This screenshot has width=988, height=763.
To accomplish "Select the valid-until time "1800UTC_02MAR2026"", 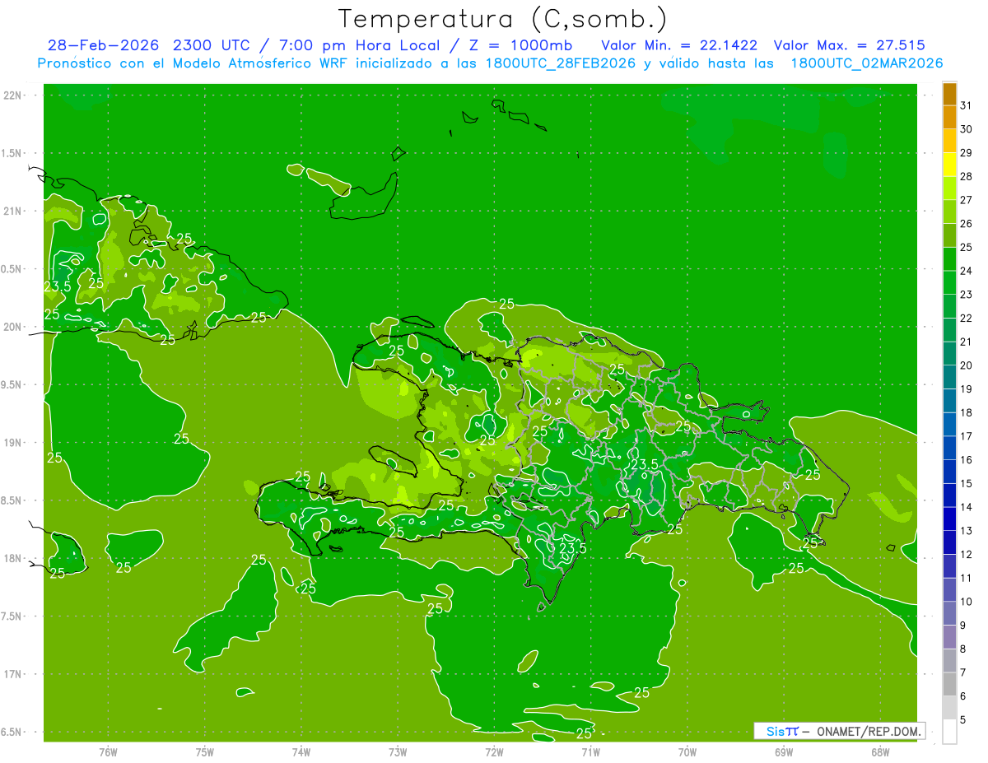I will pos(866,63).
